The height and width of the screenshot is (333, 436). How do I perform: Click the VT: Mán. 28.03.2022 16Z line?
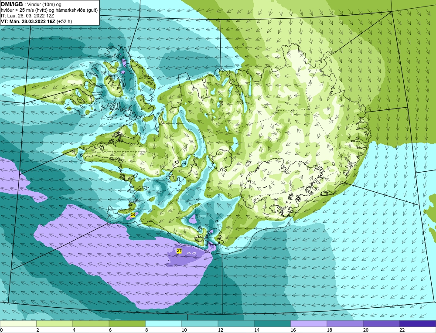tap(36, 21)
